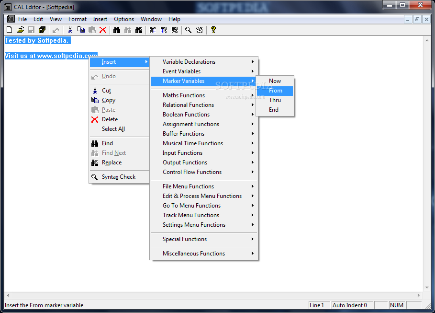Click the yellow question mark Help icon
This screenshot has height=313, width=435.
[213, 30]
